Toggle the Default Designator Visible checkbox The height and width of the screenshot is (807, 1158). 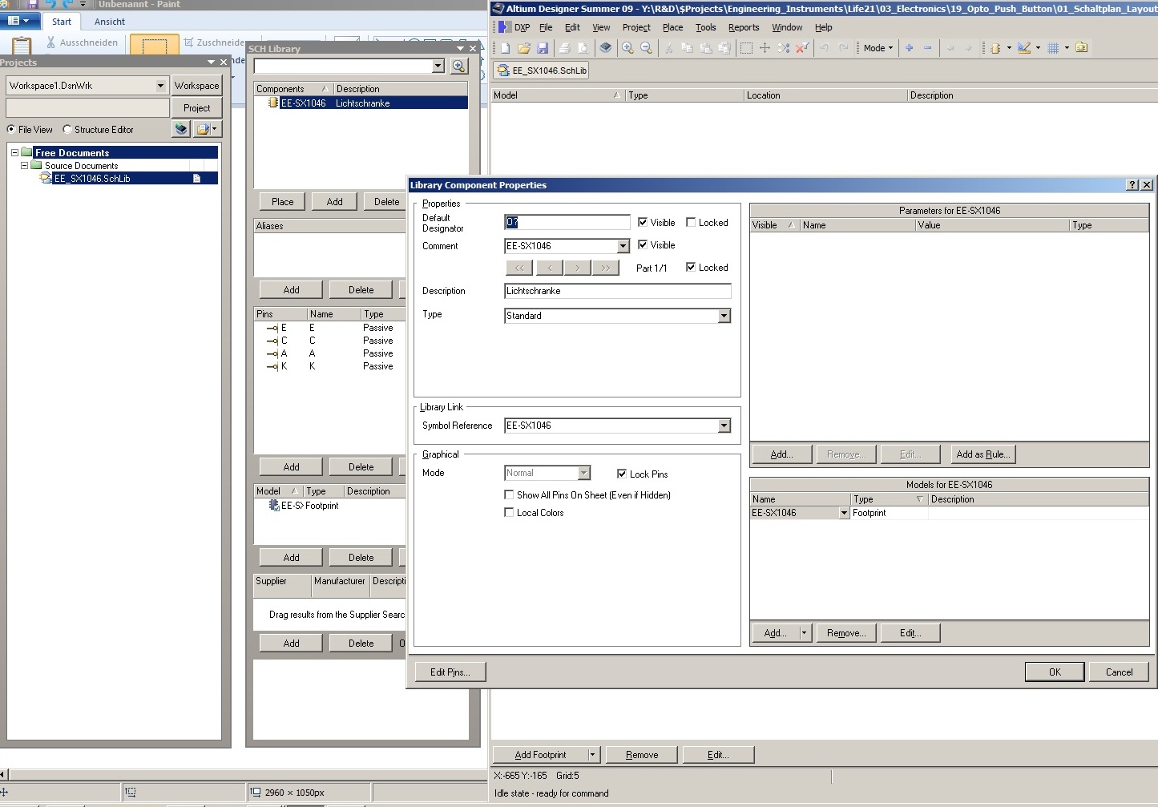click(643, 222)
